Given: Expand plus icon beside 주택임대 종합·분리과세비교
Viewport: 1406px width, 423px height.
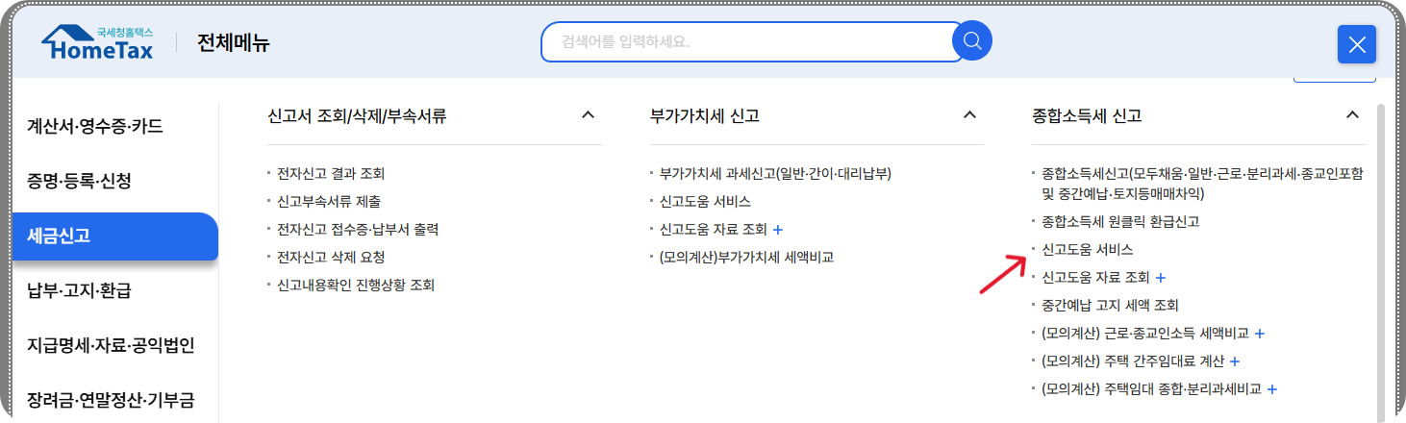Looking at the screenshot, I should click(x=1272, y=389).
